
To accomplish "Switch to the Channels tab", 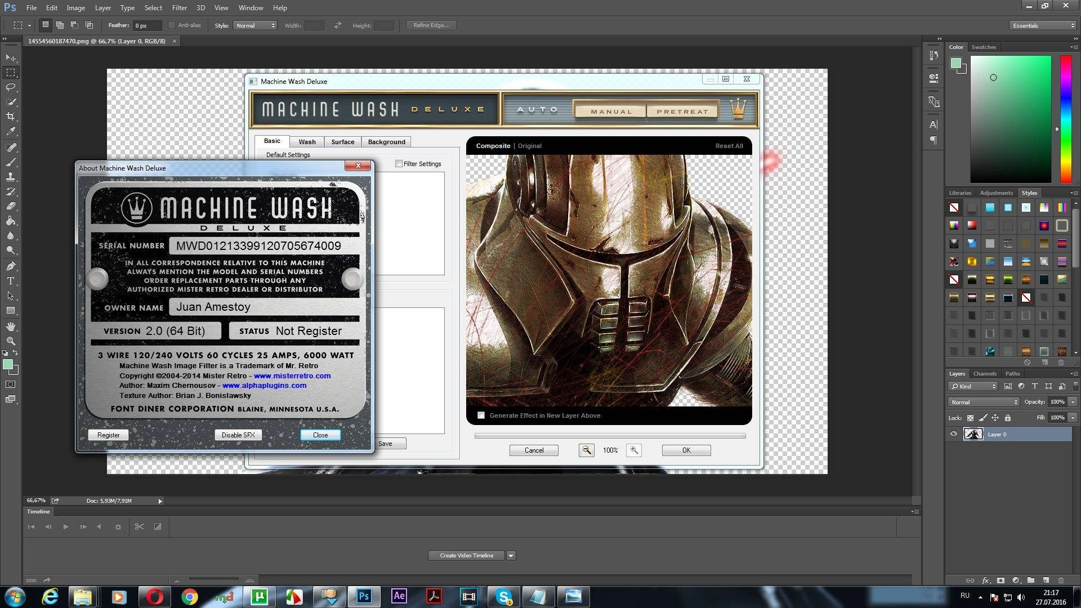I will (x=985, y=374).
